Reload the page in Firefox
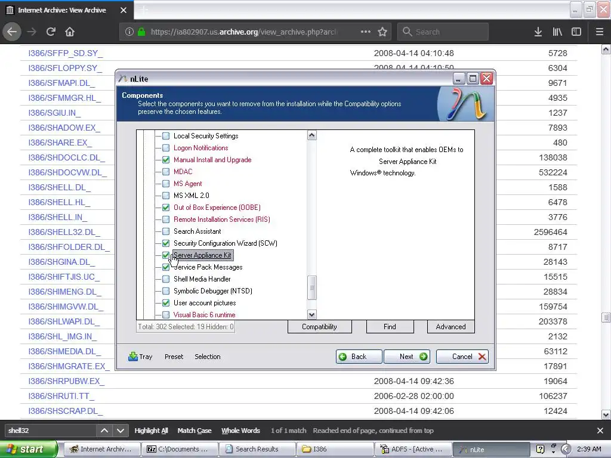611x458 pixels. pos(51,32)
